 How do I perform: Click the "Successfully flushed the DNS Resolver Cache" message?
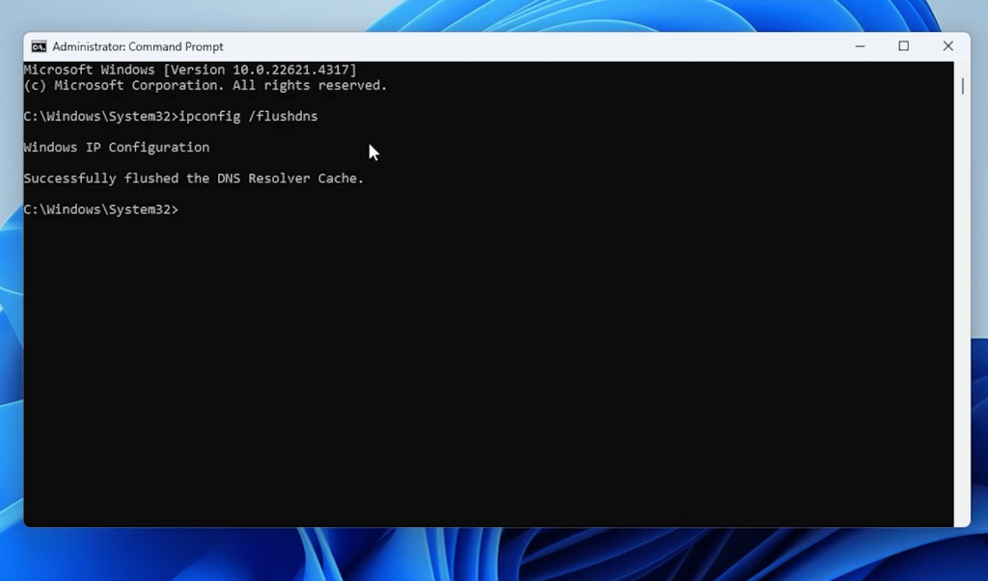click(x=193, y=179)
